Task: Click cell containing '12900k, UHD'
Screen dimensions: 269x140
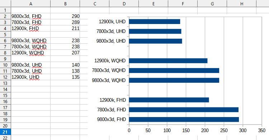Action: click(x=31, y=77)
